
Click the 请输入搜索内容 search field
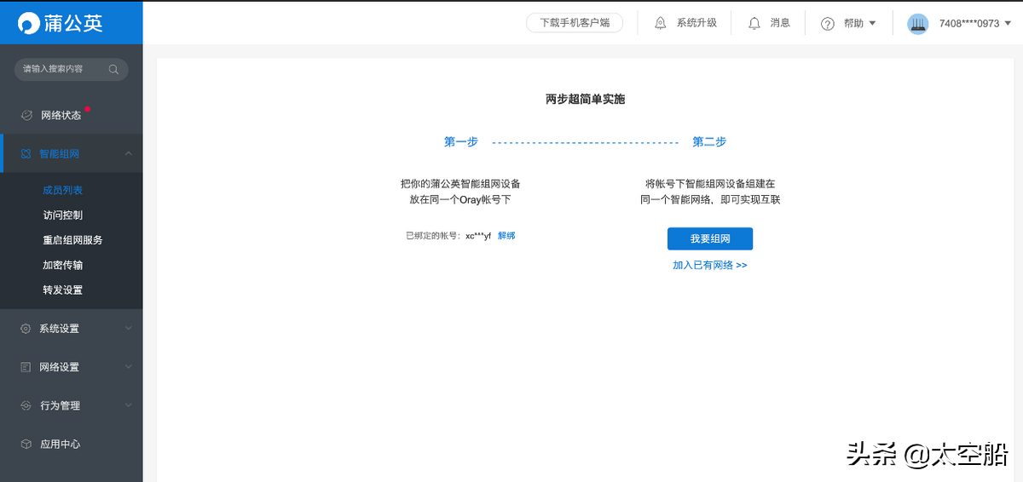click(72, 69)
